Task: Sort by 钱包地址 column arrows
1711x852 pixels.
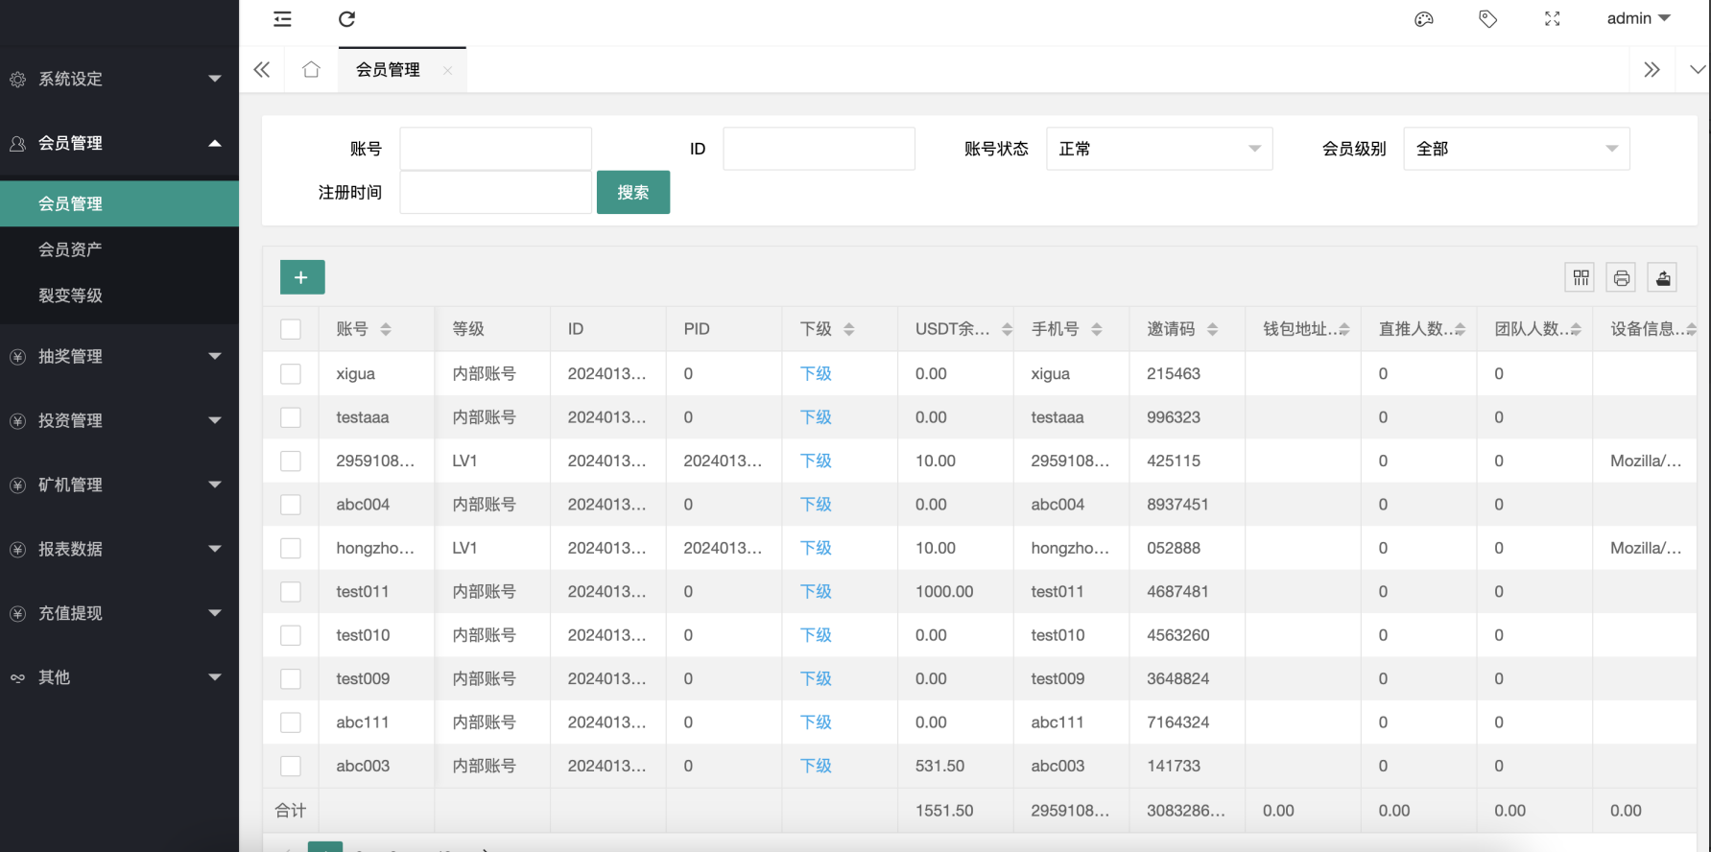Action: coord(1344,329)
